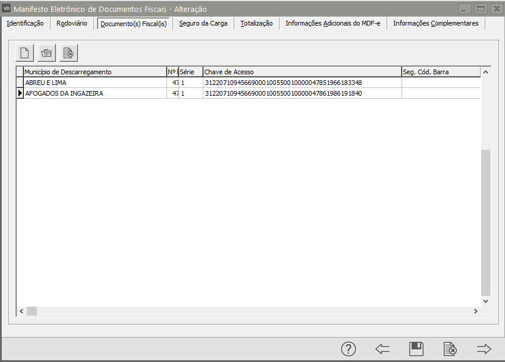This screenshot has width=505, height=362.
Task: Click the new document icon in toolbar
Action: click(x=24, y=53)
